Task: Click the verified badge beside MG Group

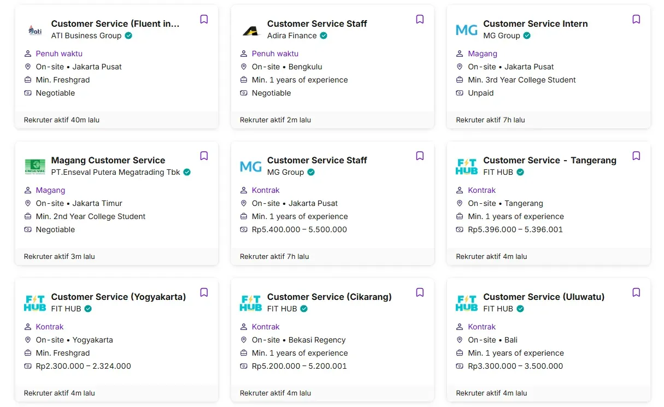Action: tap(527, 36)
